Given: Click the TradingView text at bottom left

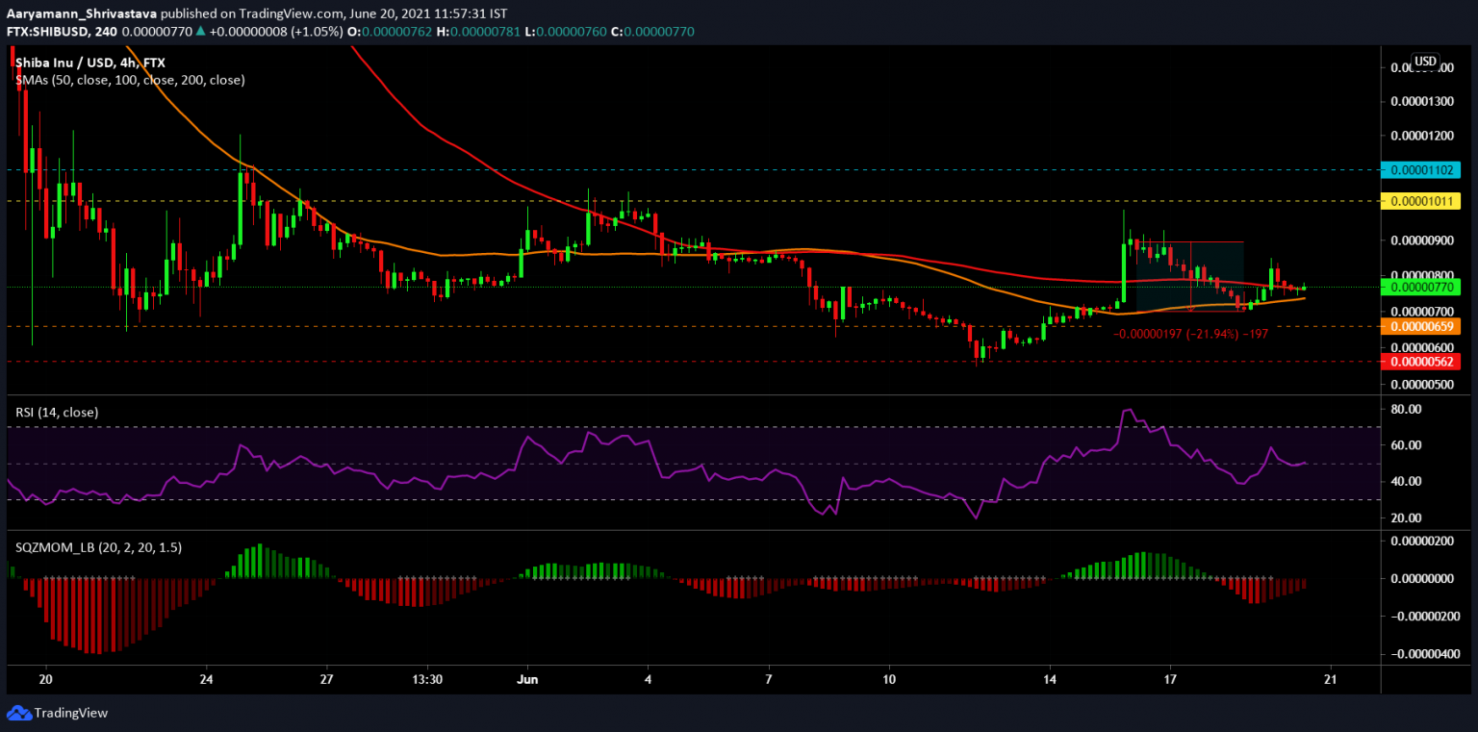Looking at the screenshot, I should [x=70, y=714].
